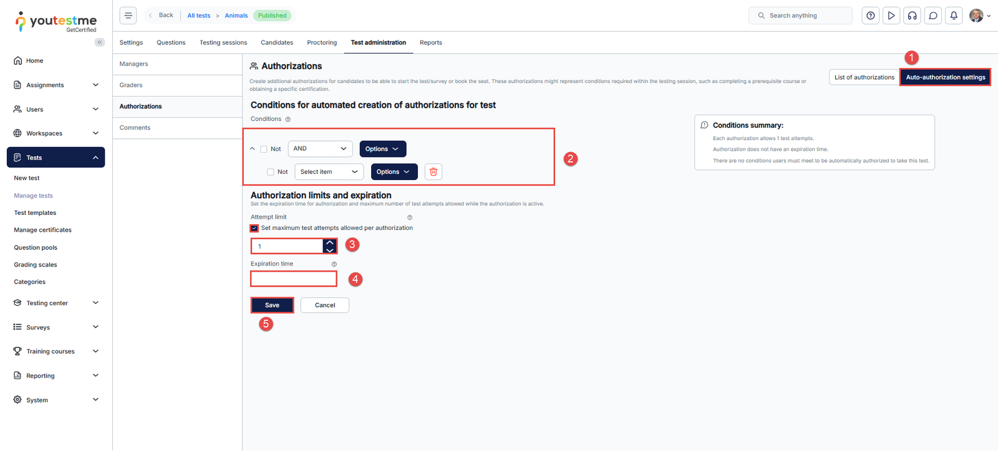Open the Reports tab

click(430, 43)
